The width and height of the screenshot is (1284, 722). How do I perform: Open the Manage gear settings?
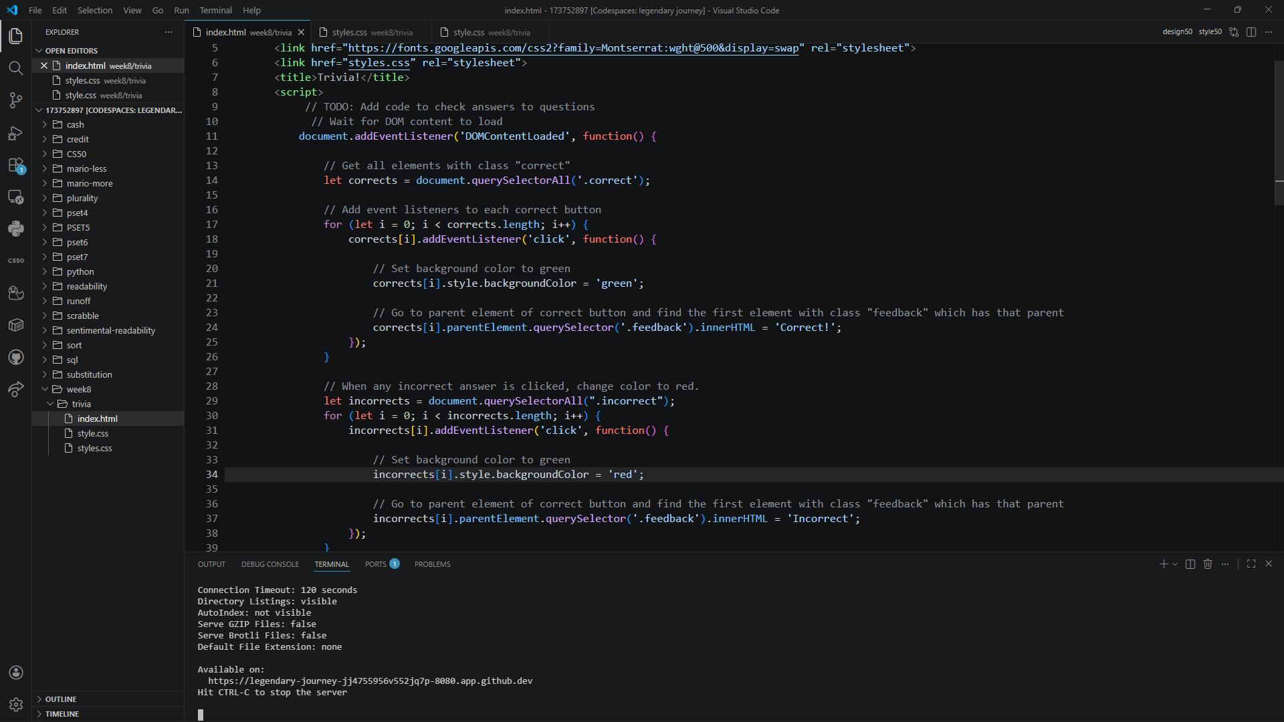[x=15, y=704]
